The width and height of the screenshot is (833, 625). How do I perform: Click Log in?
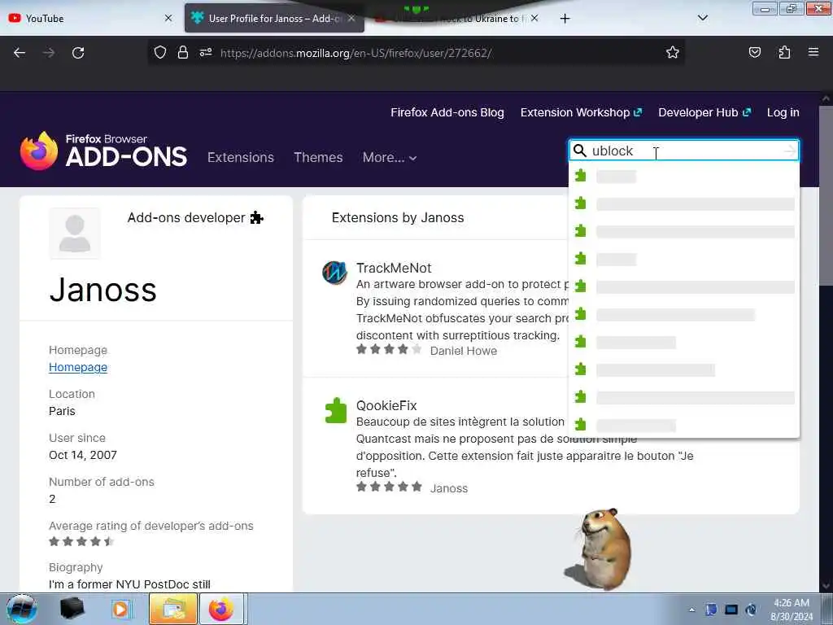point(783,112)
